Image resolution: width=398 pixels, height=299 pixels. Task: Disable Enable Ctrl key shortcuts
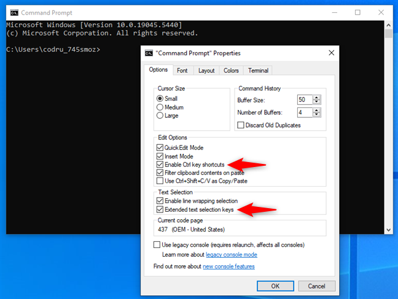tap(160, 165)
